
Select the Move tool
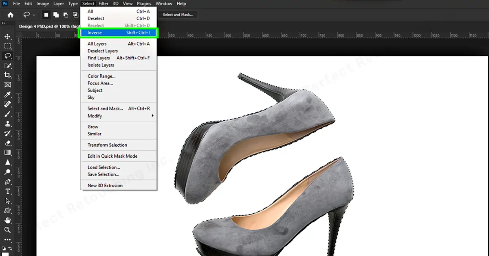click(7, 37)
